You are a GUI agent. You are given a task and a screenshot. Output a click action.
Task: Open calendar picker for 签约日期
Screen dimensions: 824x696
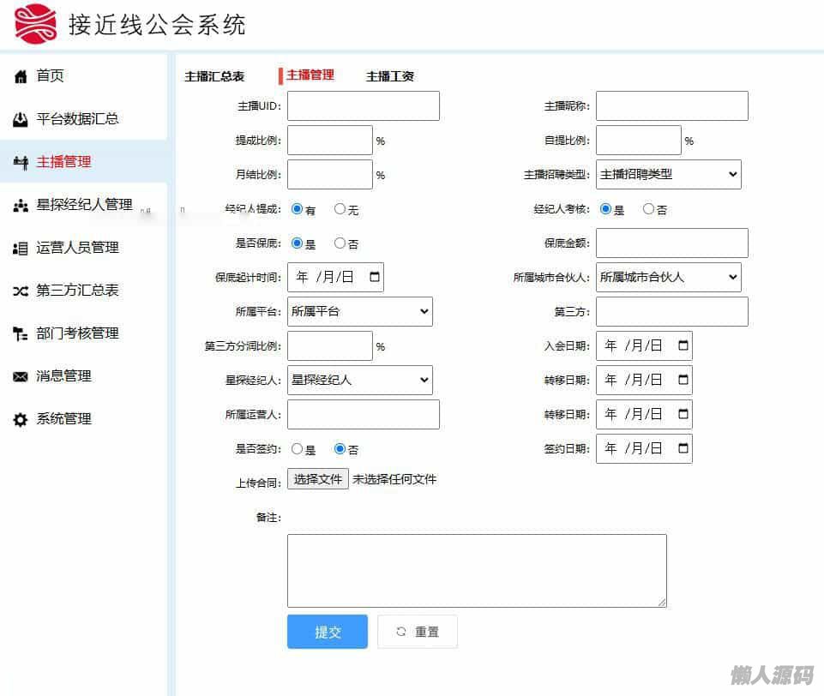pyautogui.click(x=683, y=448)
